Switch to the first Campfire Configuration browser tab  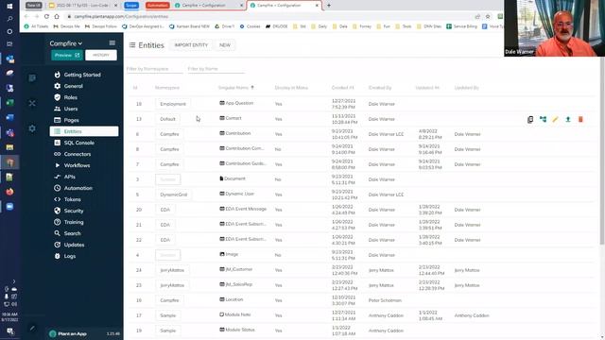pos(208,6)
